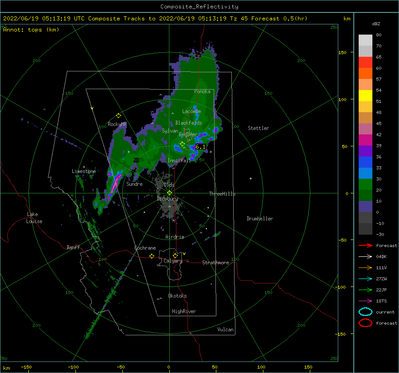The width and height of the screenshot is (399, 373).
Task: Select the light grey 70-80 dBZ swatch
Action: pyautogui.click(x=365, y=40)
